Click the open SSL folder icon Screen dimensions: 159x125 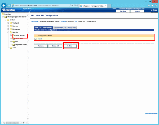14,42
